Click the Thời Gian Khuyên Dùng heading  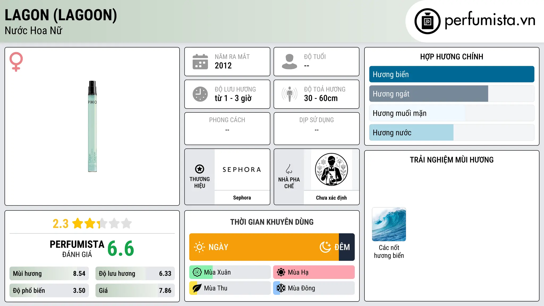pyautogui.click(x=272, y=222)
